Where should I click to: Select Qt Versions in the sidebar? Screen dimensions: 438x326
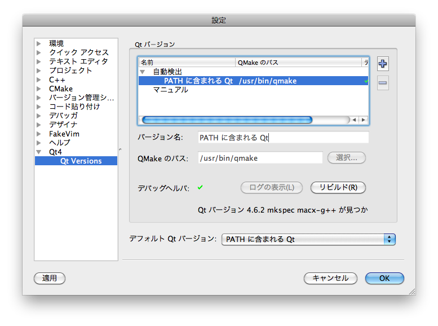pyautogui.click(x=81, y=161)
